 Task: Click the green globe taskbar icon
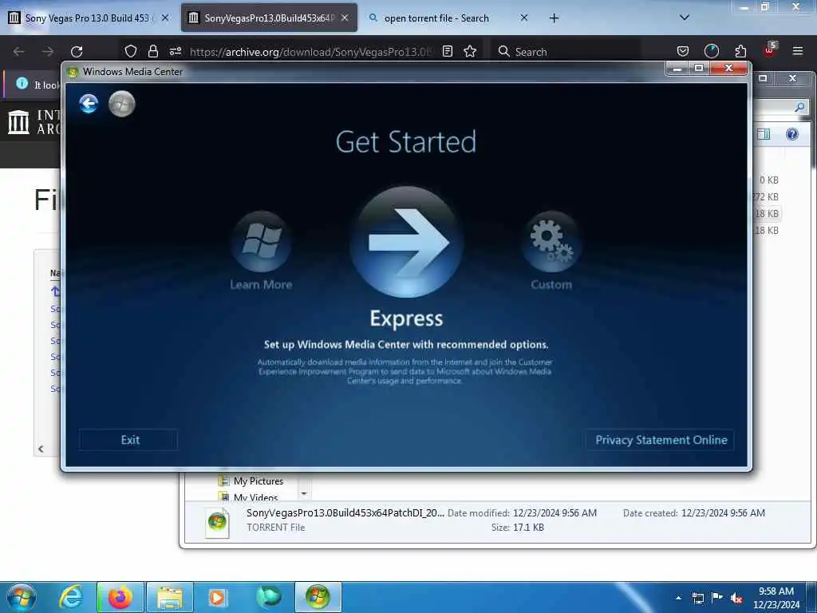(269, 597)
